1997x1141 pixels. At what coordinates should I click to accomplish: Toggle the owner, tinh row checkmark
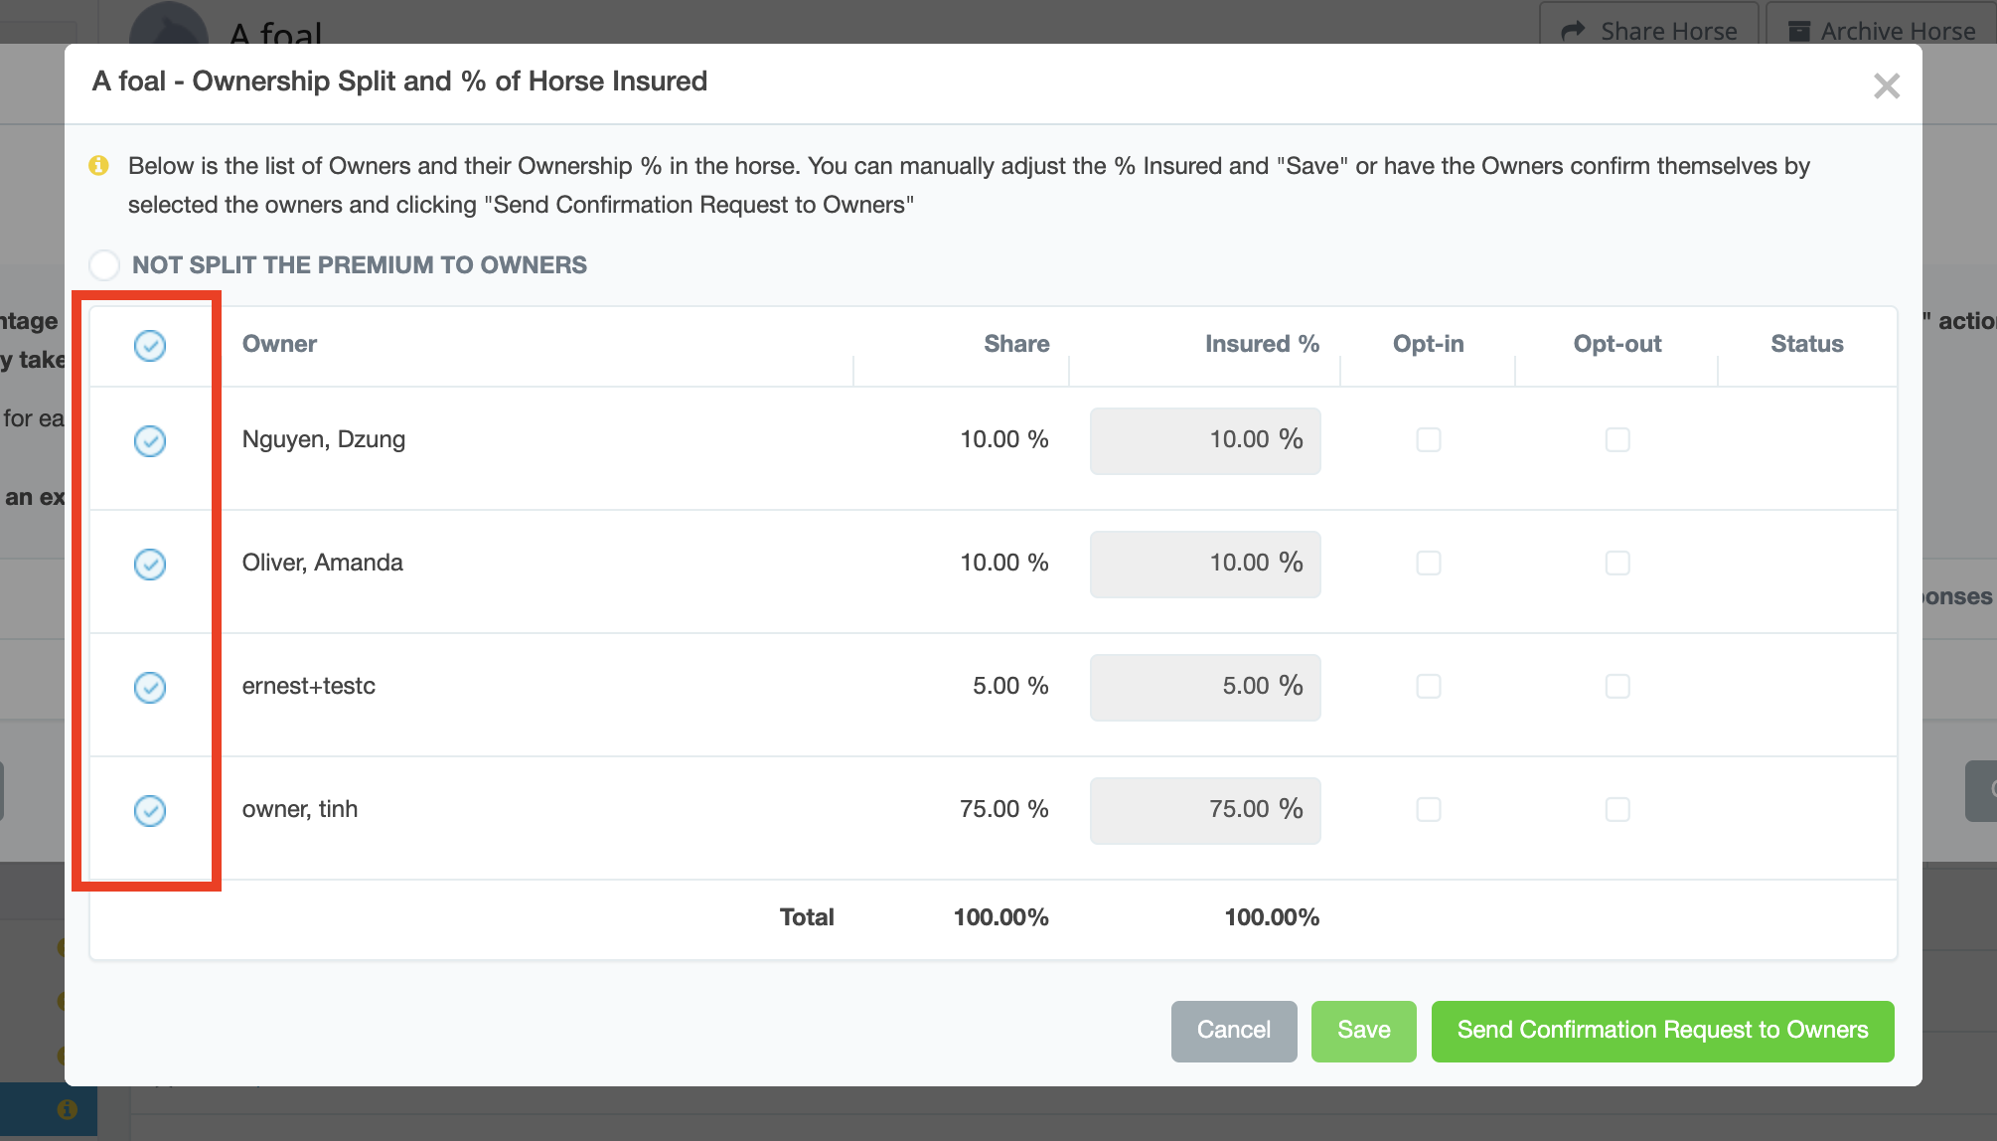point(150,811)
